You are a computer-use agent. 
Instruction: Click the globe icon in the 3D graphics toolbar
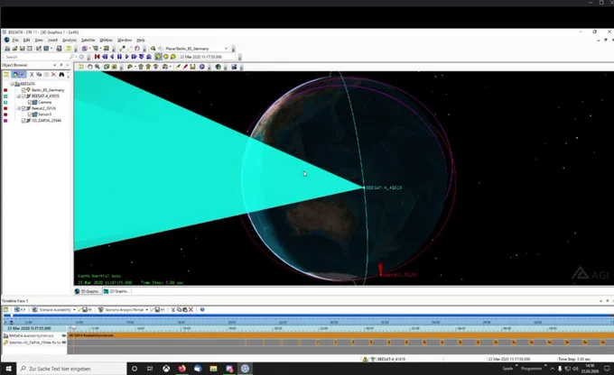pos(219,67)
